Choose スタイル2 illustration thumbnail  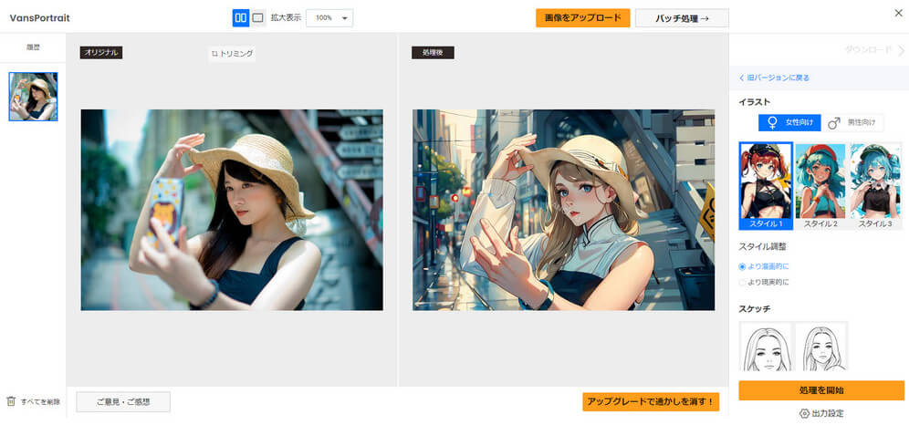click(x=820, y=186)
